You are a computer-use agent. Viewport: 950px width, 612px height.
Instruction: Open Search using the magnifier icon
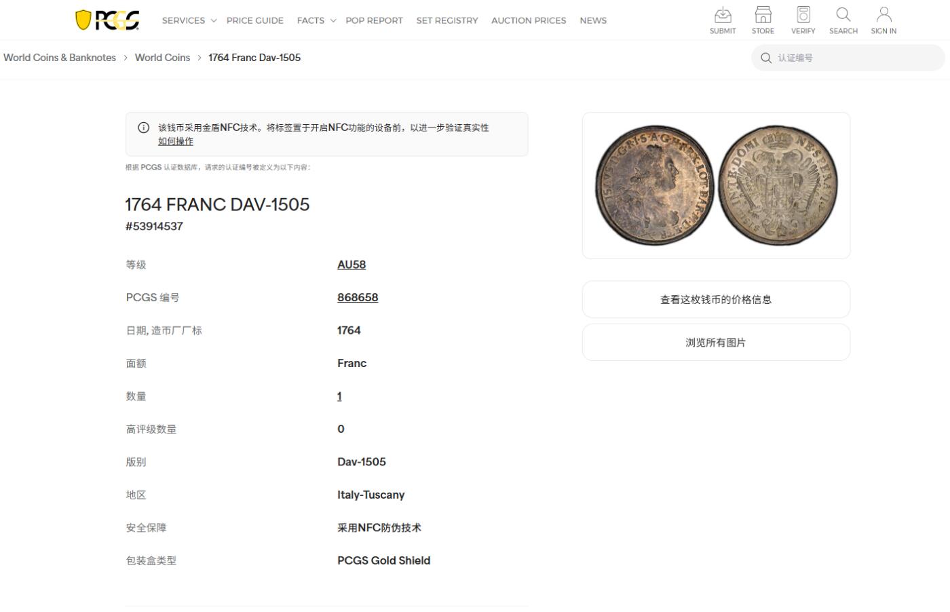843,19
